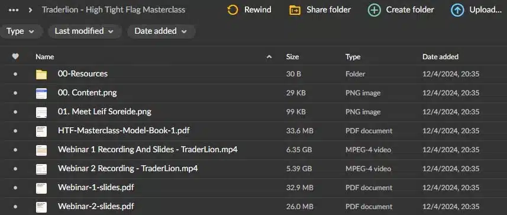Toggle favorite dot for HTF-Masterclass-Model-Book-1.pdf
Viewport: 507px width, 215px height.
(15, 131)
